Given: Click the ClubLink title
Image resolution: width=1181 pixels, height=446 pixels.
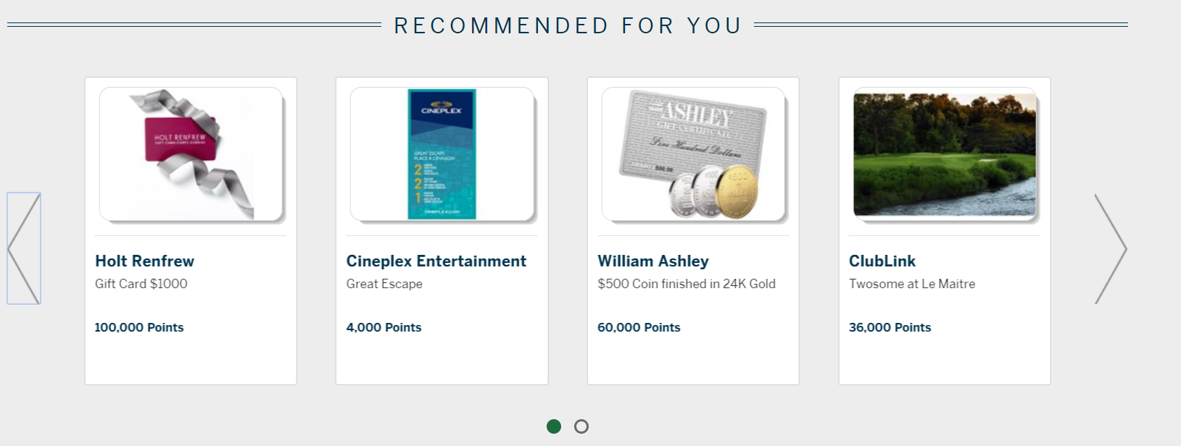Looking at the screenshot, I should pos(882,261).
